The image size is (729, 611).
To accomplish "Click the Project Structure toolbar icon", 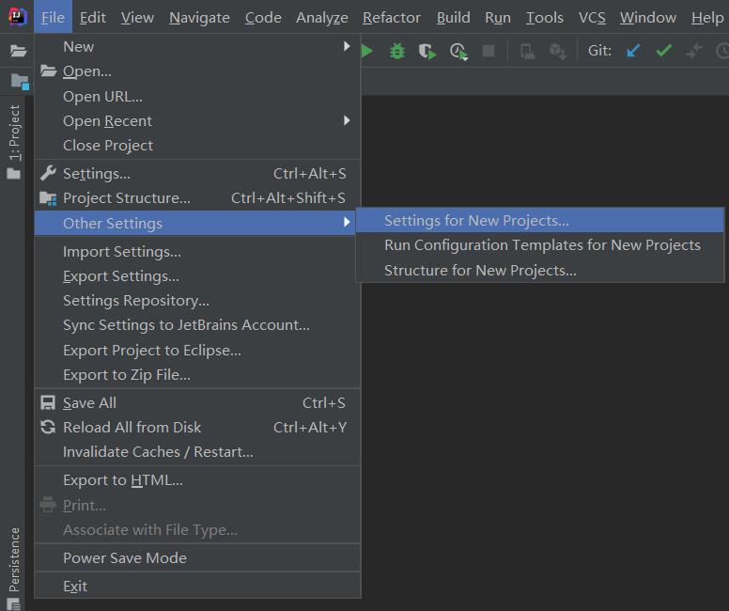I will 528,51.
